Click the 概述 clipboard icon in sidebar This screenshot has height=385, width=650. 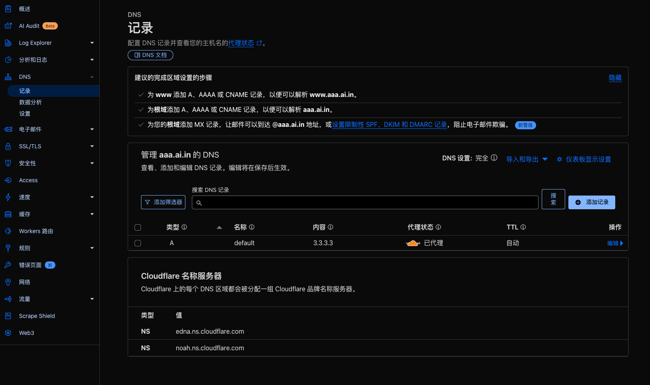pyautogui.click(x=8, y=9)
